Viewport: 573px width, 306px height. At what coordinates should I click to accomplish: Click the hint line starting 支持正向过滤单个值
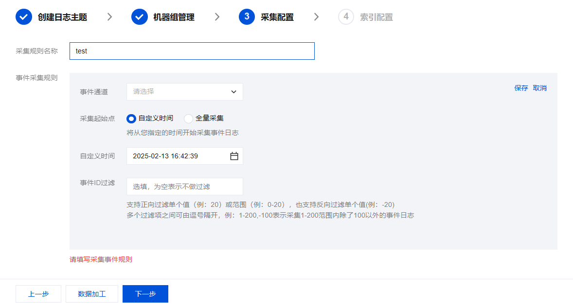tap(261, 204)
